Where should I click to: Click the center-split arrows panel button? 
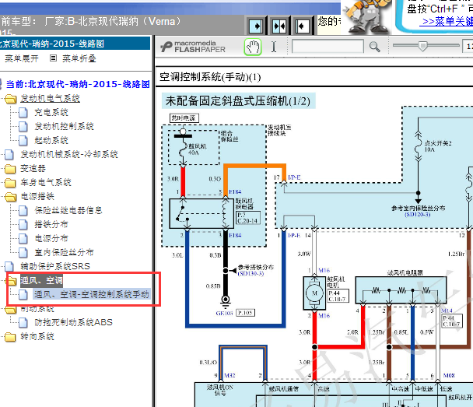tap(279, 26)
